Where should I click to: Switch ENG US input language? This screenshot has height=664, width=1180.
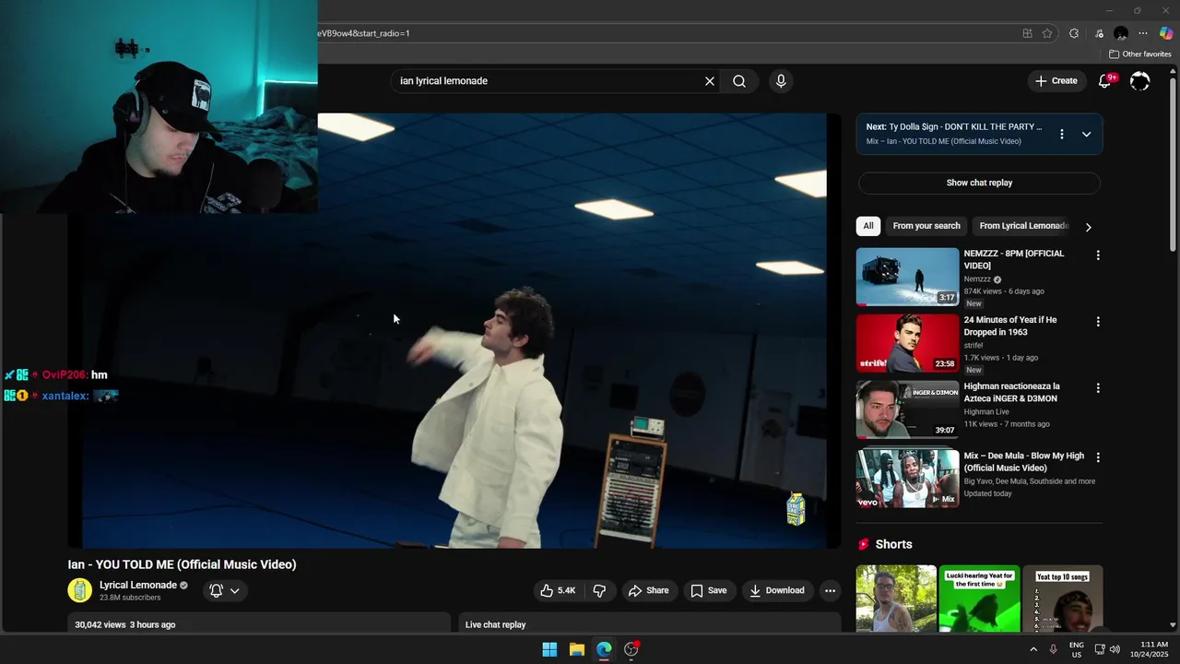(x=1077, y=649)
